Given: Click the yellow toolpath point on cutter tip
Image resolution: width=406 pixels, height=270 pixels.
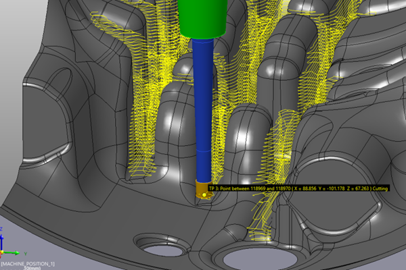Looking at the screenshot, I should point(204,195).
